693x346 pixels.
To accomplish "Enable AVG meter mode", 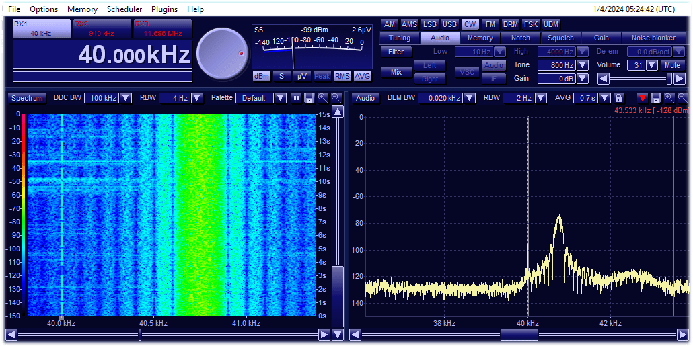I will [x=363, y=76].
